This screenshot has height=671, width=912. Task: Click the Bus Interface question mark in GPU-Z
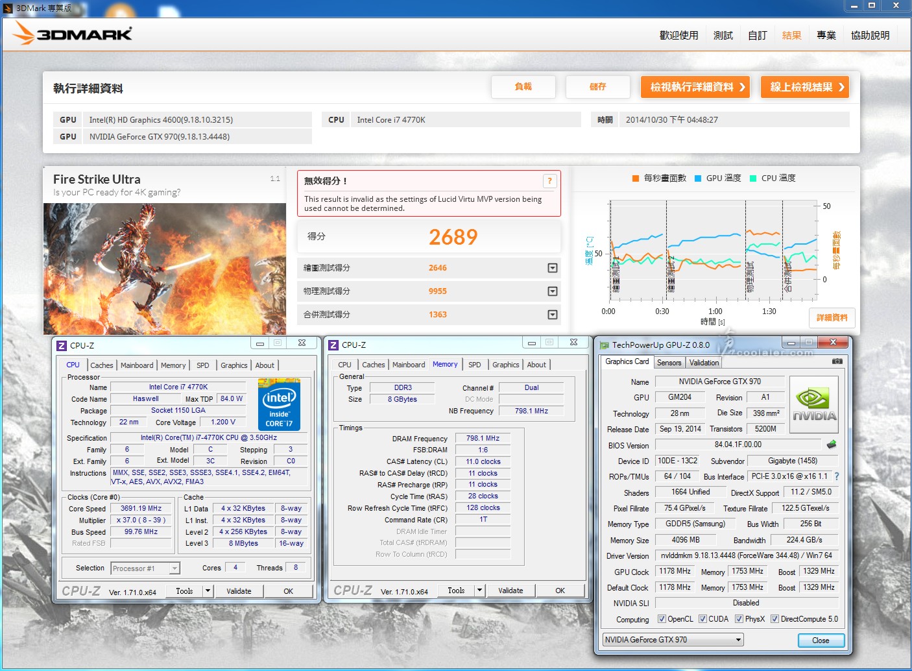point(837,476)
